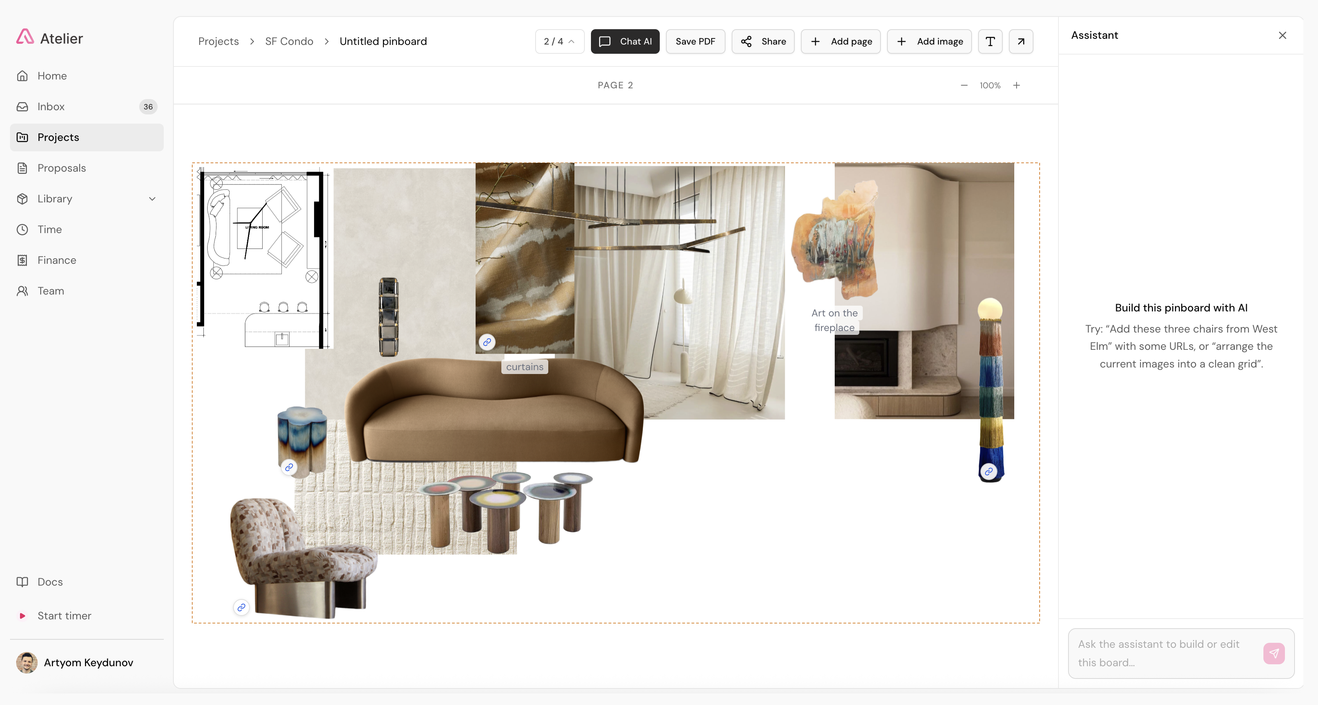This screenshot has width=1318, height=705.
Task: Select Art on the fireplace label
Action: pos(834,320)
